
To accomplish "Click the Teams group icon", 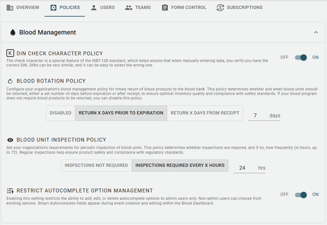I will [x=129, y=8].
